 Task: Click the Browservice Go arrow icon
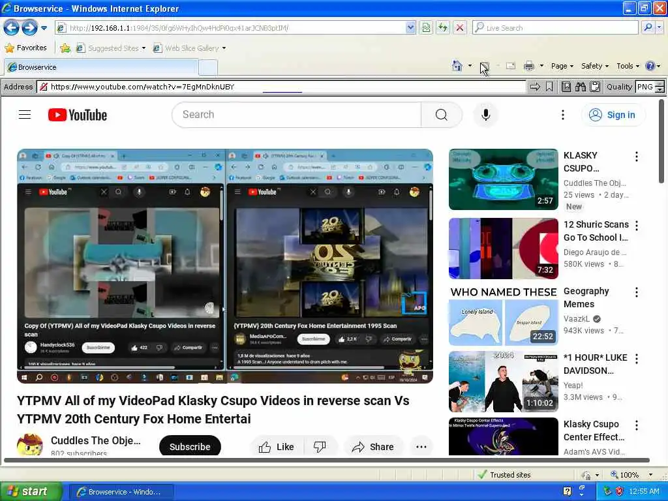535,87
